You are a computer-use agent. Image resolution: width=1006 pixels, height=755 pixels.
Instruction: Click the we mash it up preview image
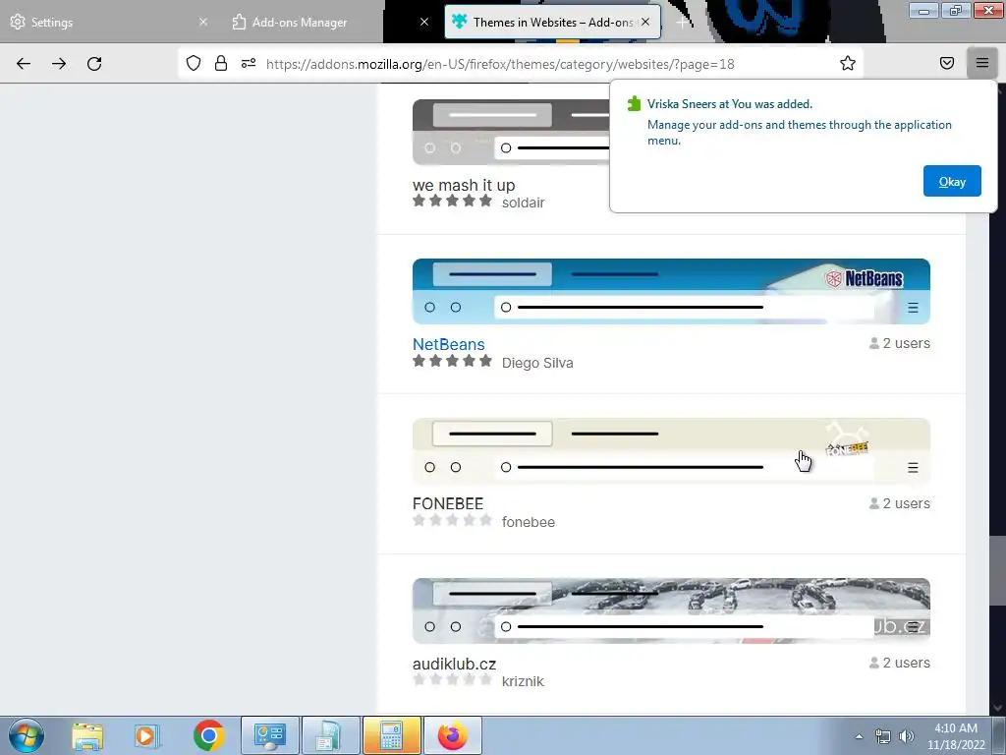point(511,133)
